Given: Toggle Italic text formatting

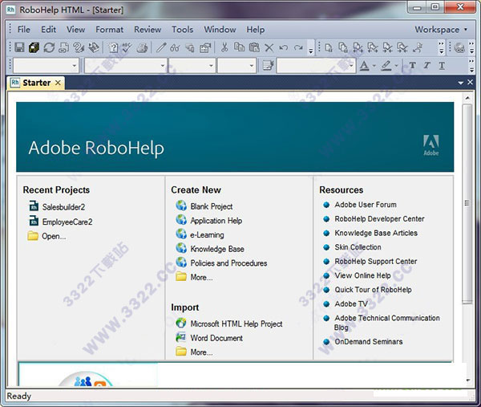Looking at the screenshot, I should [427, 66].
